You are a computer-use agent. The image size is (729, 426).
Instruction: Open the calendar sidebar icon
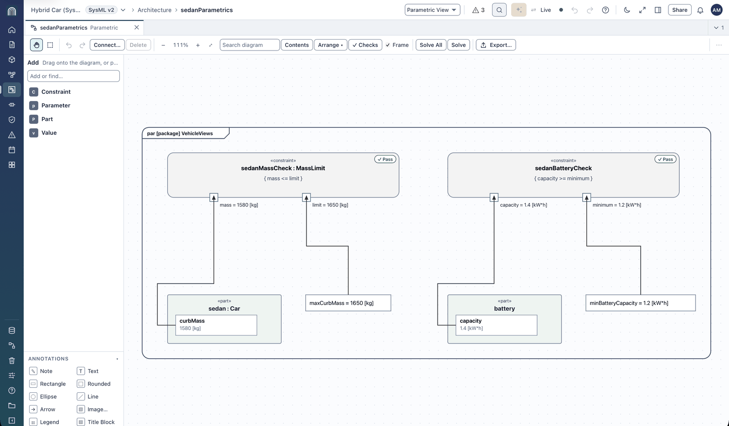click(12, 150)
